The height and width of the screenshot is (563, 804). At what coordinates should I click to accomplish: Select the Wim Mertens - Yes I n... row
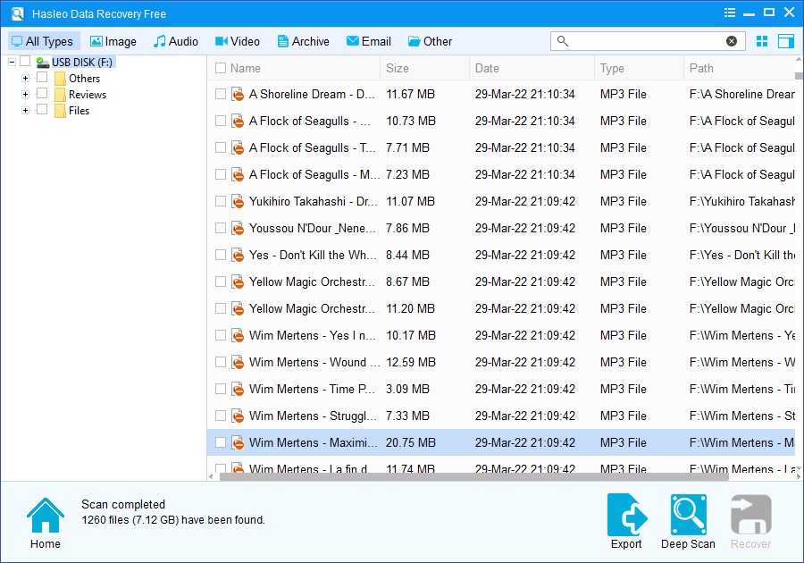[501, 335]
